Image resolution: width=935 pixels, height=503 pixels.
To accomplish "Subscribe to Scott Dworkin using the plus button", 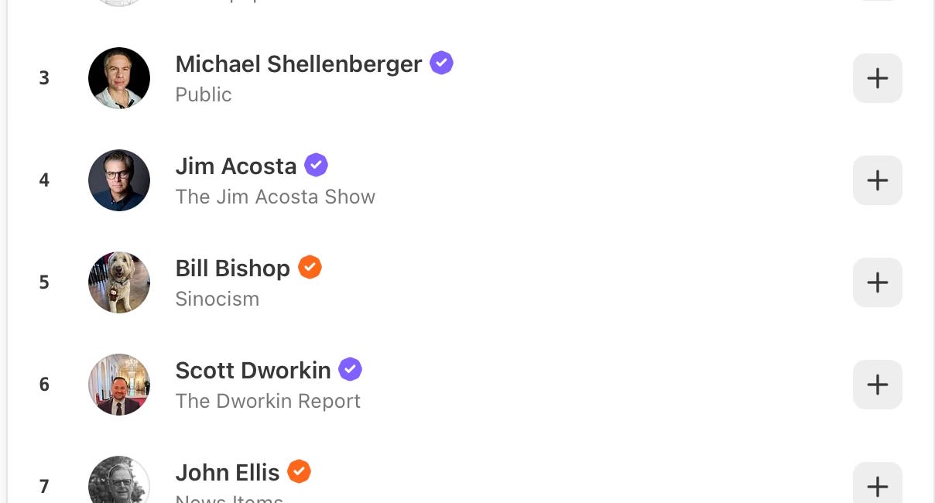I will click(877, 385).
